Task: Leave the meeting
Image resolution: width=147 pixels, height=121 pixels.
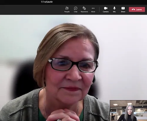Action: pos(137,9)
